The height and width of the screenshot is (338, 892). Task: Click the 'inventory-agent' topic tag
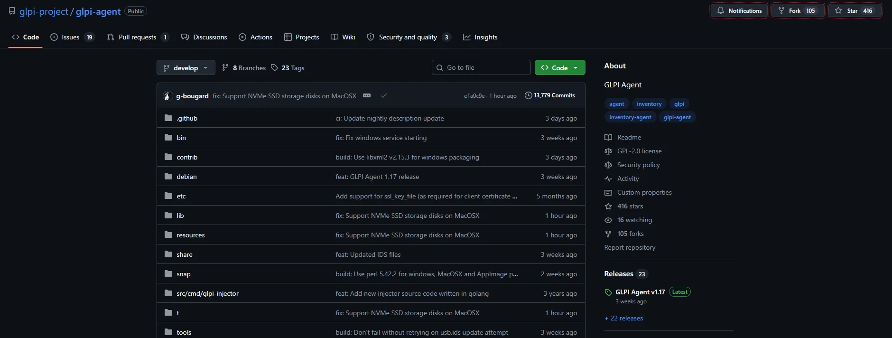pos(630,117)
